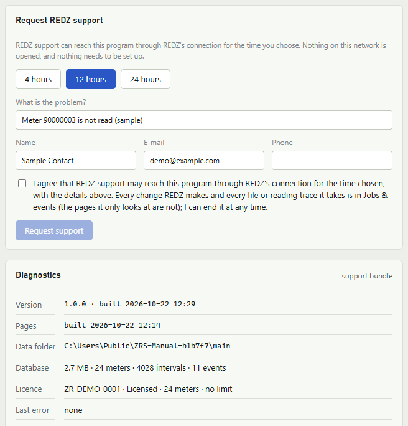Click the 'What is the problem?' input
Image resolution: width=408 pixels, height=426 pixels.
click(204, 120)
